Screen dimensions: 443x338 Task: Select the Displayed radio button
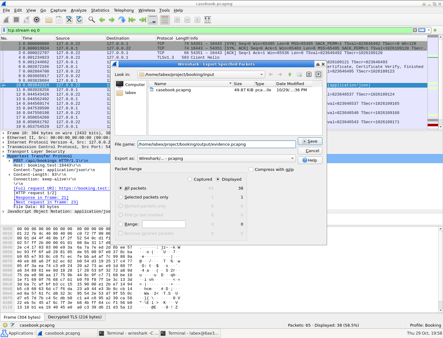(218, 179)
